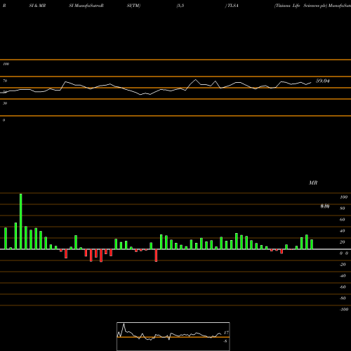This screenshot has width=351, height=351.
Task: Click the MR axis label -40
Action: tap(343, 276)
